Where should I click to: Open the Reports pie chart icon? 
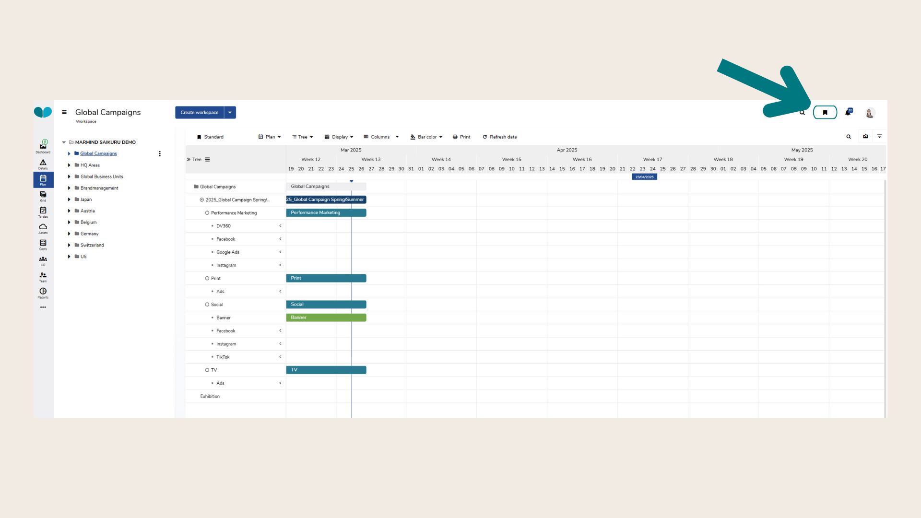pos(43,293)
